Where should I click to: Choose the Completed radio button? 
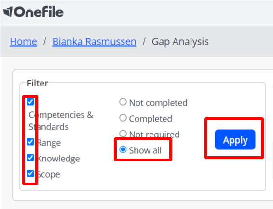click(123, 118)
